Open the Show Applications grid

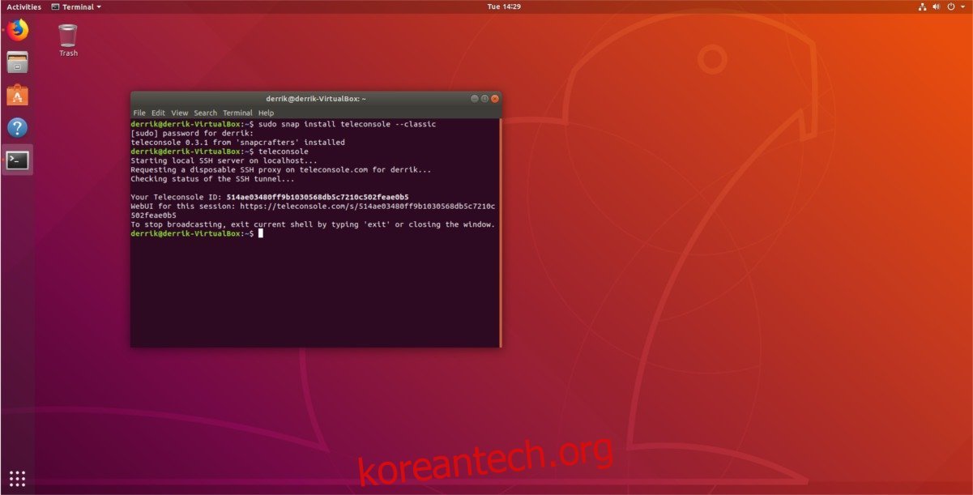point(17,479)
